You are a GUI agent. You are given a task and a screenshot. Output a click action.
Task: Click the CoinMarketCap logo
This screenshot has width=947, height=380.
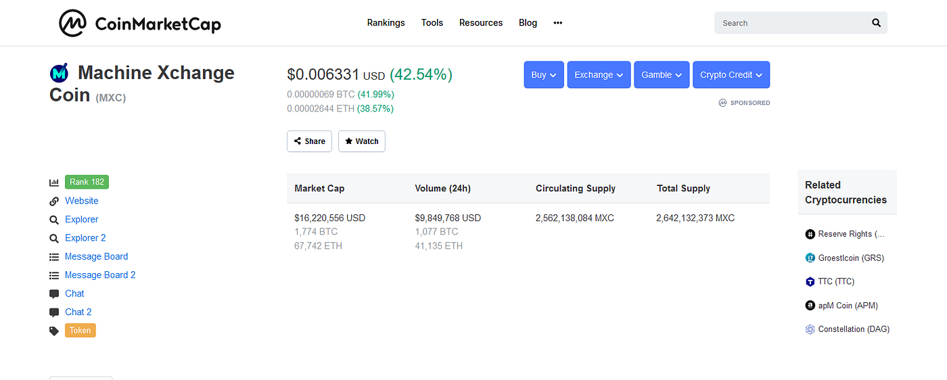point(140,24)
